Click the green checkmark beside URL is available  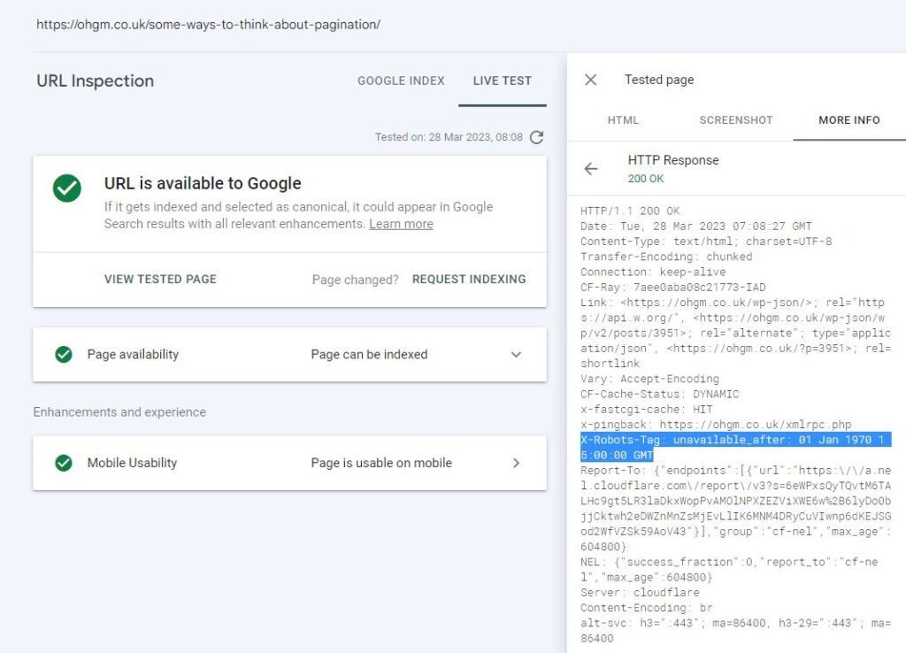[x=67, y=188]
